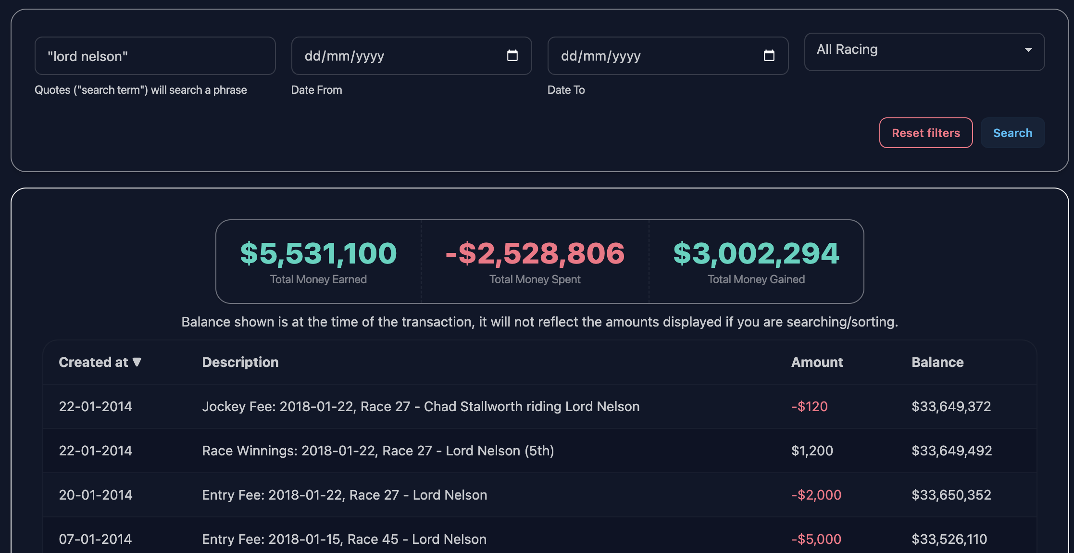Click the Balance column header
The height and width of the screenshot is (553, 1074).
tap(937, 362)
